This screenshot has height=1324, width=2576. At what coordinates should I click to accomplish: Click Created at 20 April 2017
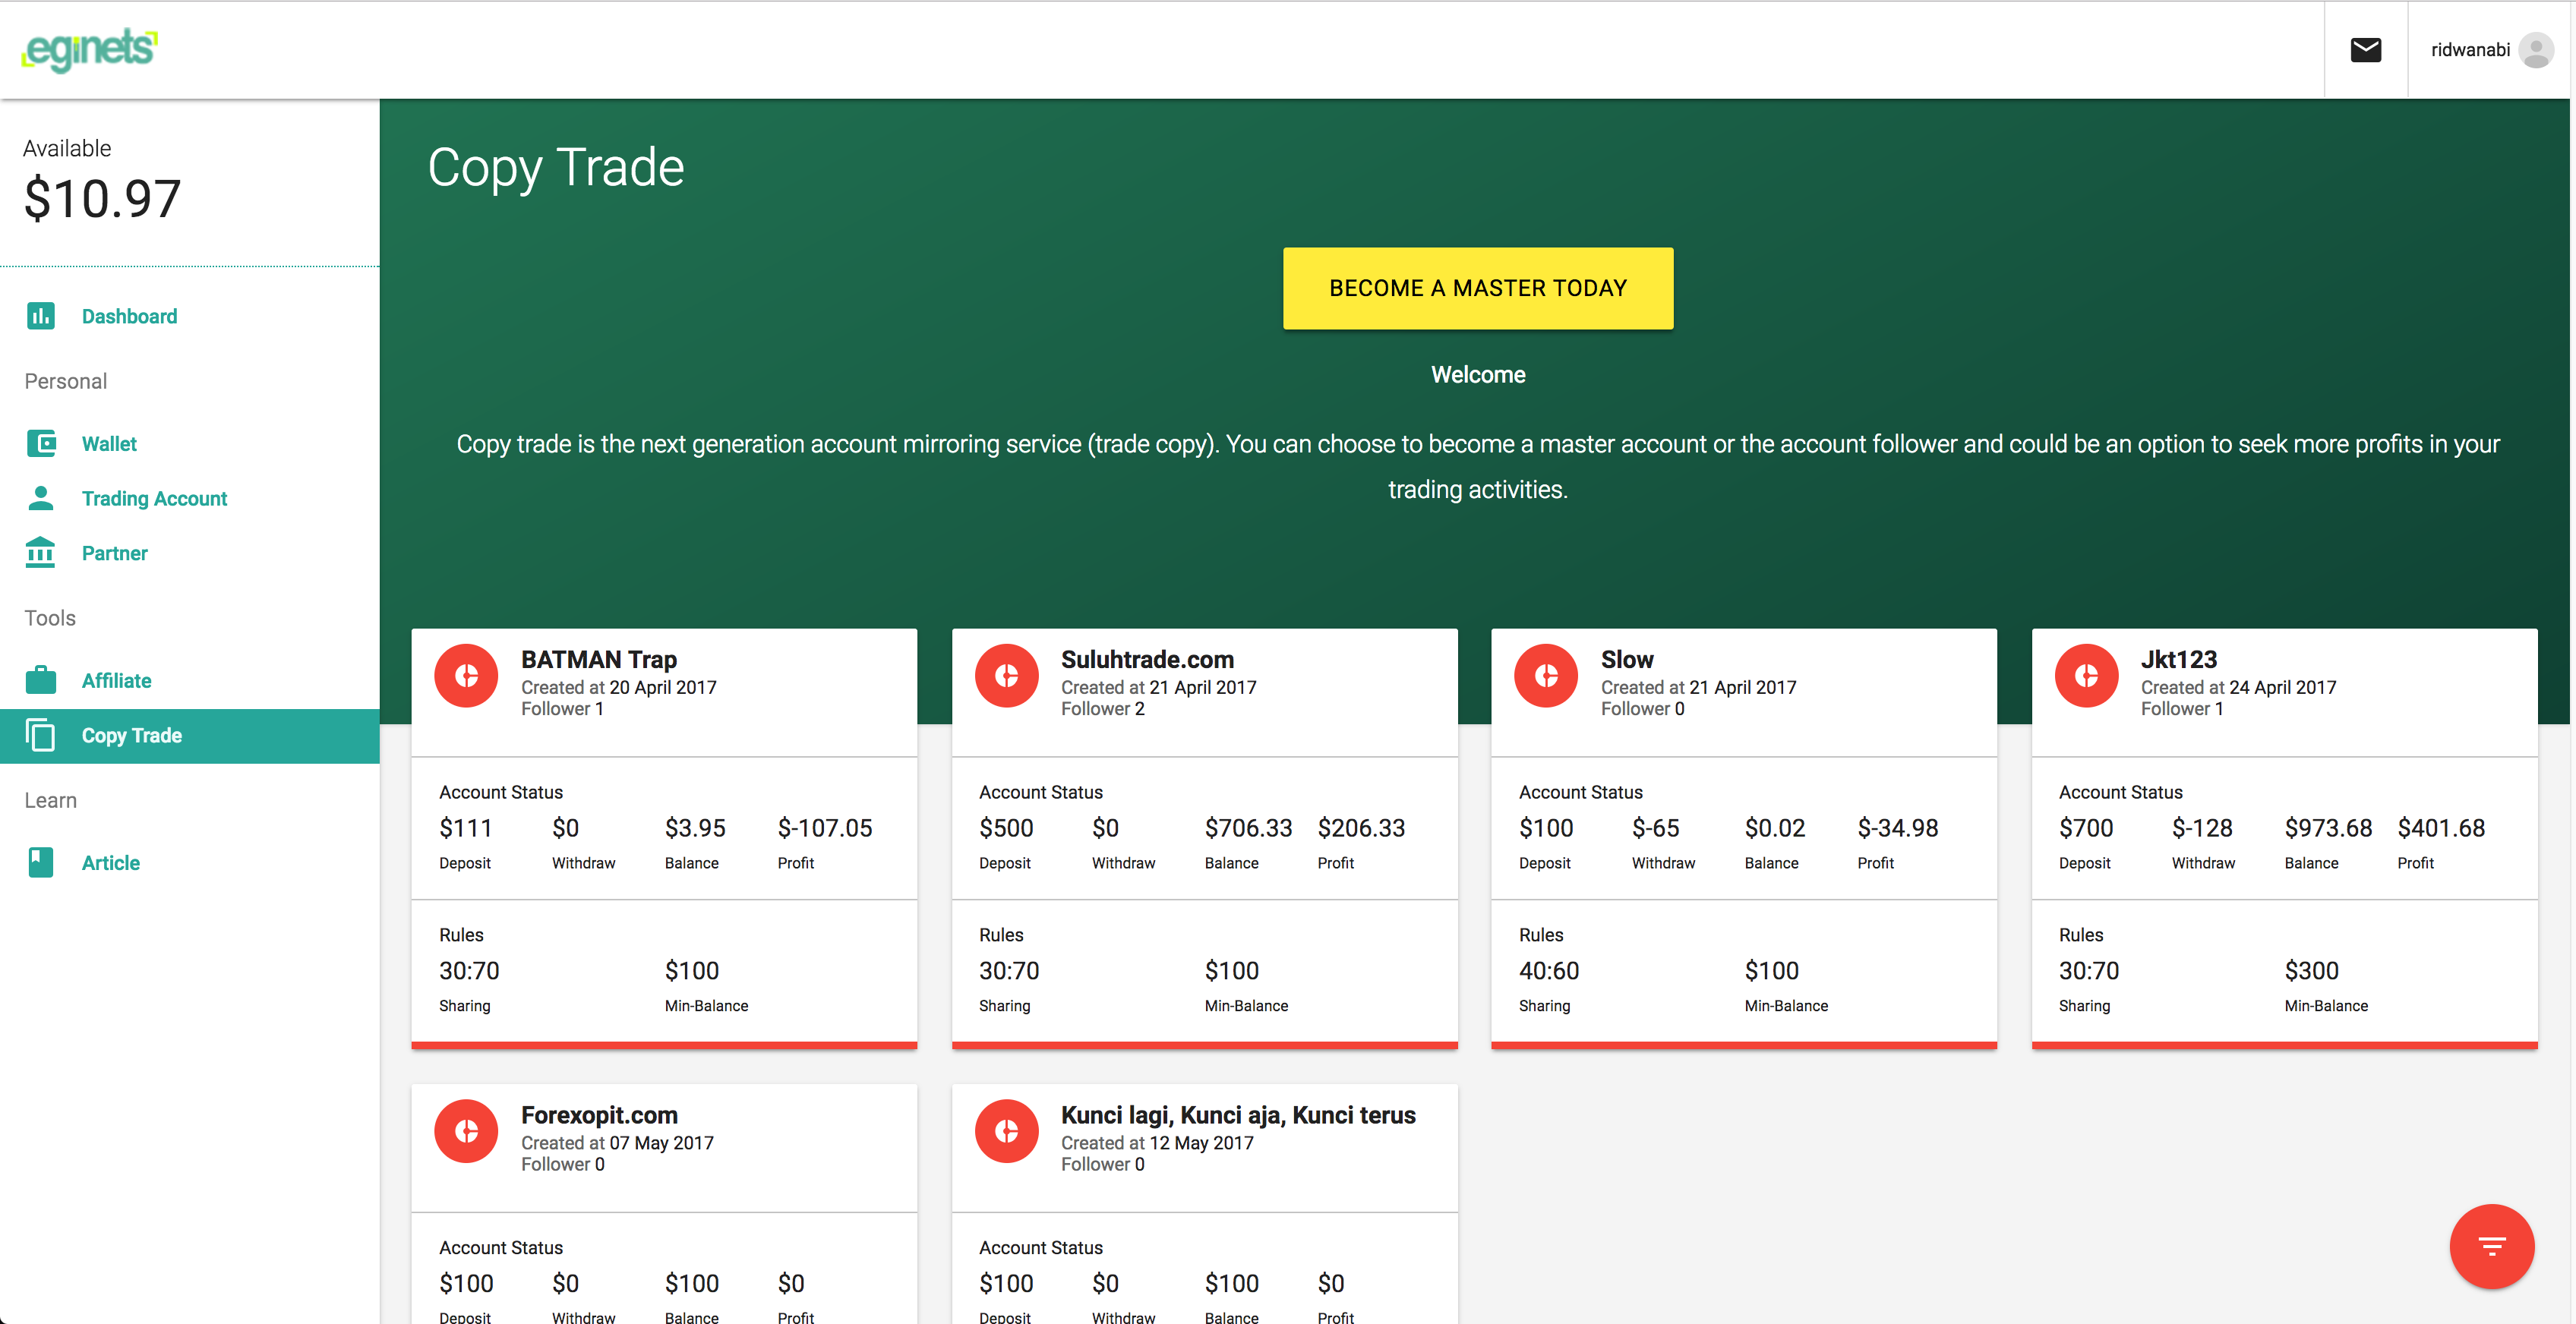[618, 687]
